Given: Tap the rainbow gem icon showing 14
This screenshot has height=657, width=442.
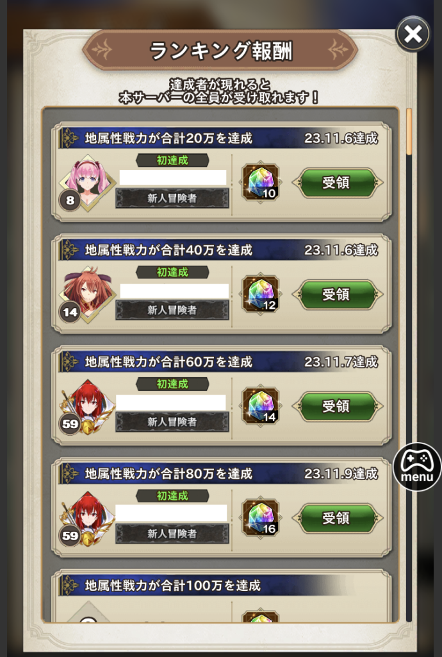Looking at the screenshot, I should click(x=260, y=406).
